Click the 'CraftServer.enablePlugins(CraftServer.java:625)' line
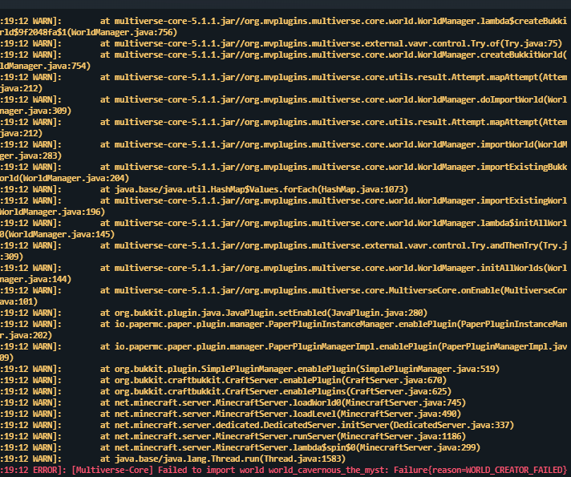The height and width of the screenshot is (477, 571). (226, 392)
